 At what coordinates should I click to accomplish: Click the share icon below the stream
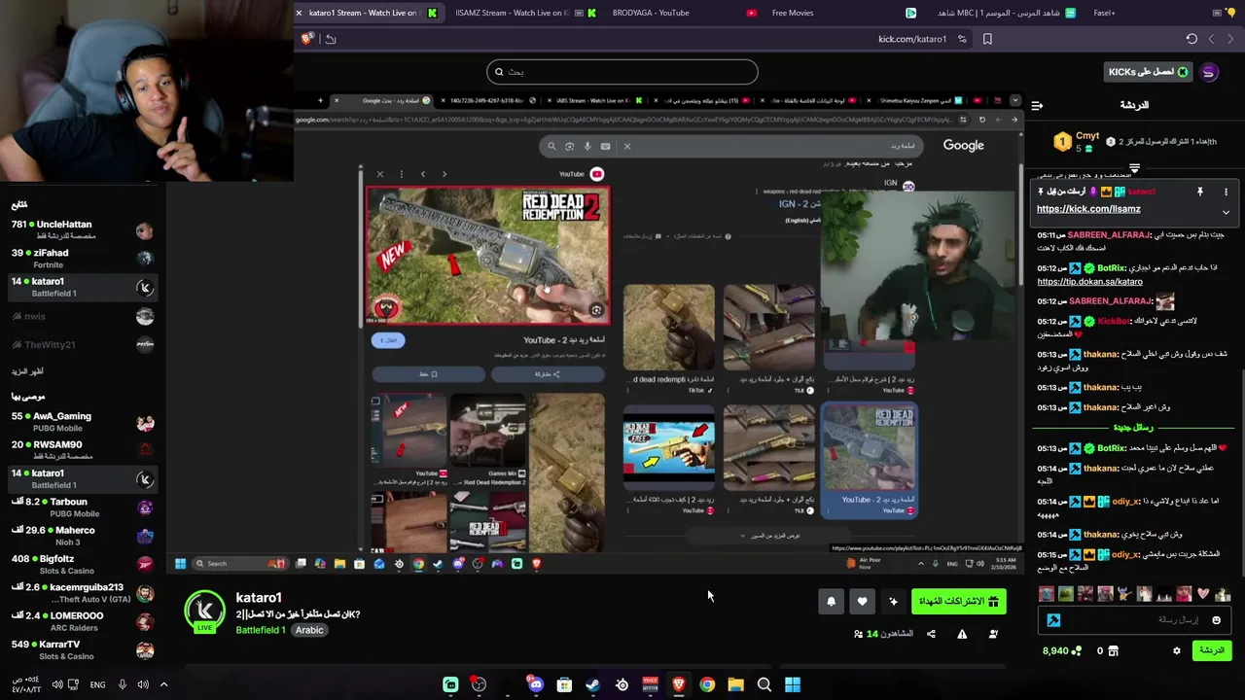931,634
